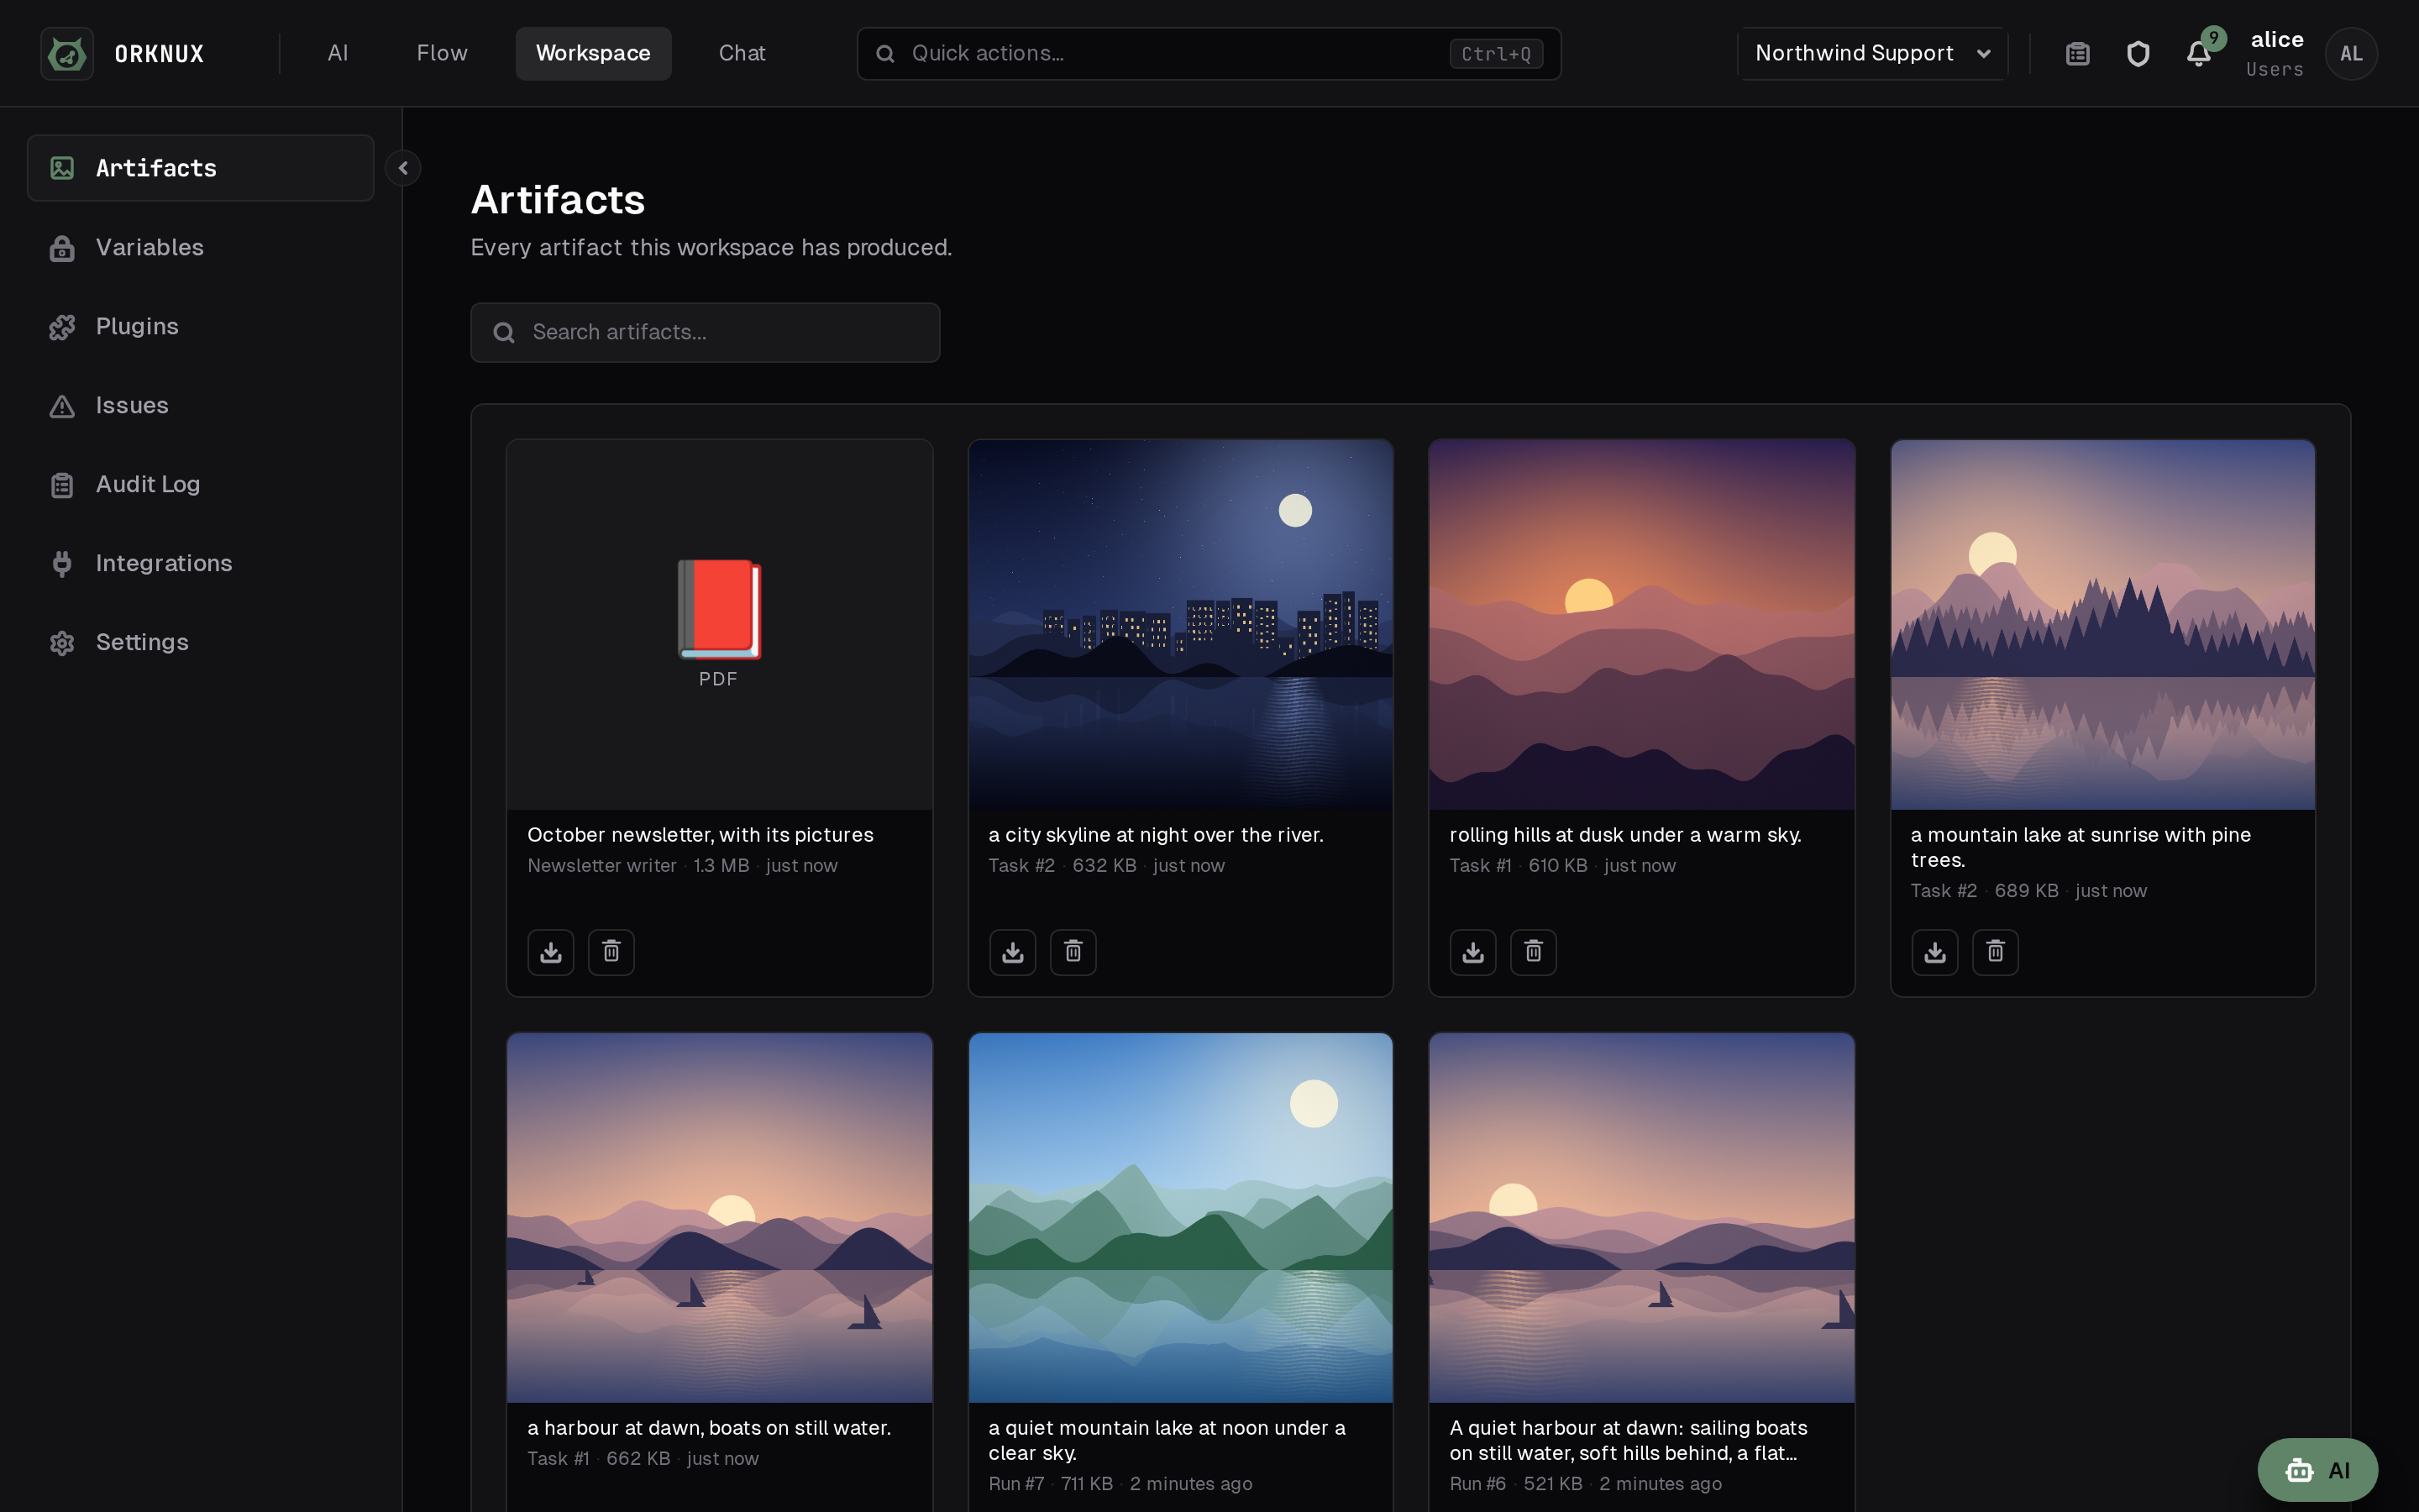Click the alice username label
The width and height of the screenshot is (2419, 1512).
pos(2276,40)
